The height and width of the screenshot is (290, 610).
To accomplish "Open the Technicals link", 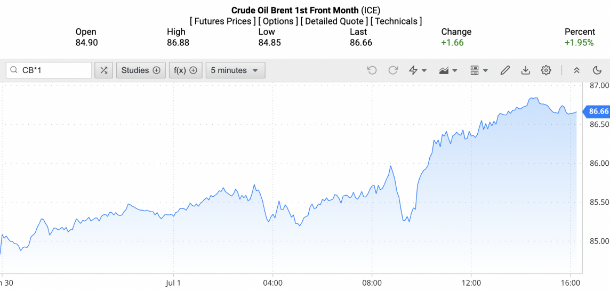I will pyautogui.click(x=396, y=21).
